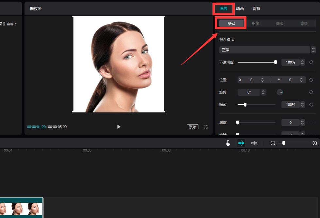Switch to the 调节 tab
Image resolution: width=320 pixels, height=218 pixels.
[x=256, y=8]
